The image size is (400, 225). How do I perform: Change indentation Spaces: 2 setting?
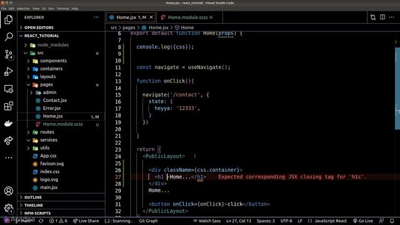(266, 221)
